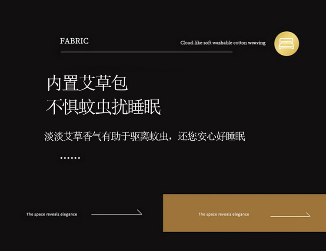Screen dimensions: 326x251
Task: Click 'The space reveals elegance' in the gold banner
Action: coord(223,214)
